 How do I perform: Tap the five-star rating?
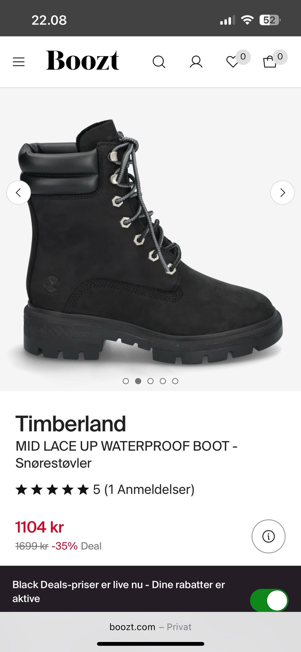point(52,489)
